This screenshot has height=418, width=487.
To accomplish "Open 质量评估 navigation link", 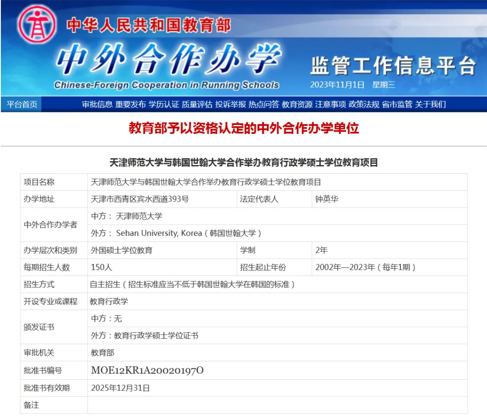I will pyautogui.click(x=197, y=104).
